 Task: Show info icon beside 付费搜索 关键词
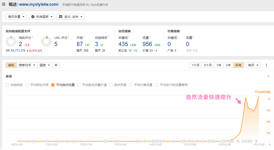[x=178, y=37]
